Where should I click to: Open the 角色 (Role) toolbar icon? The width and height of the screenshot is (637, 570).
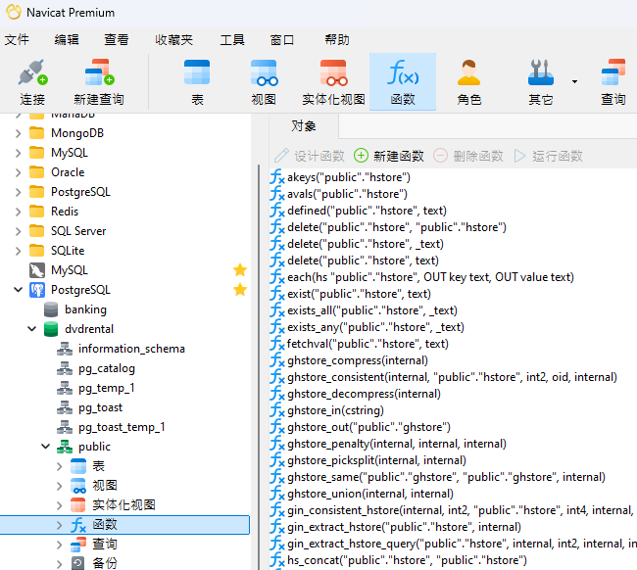tap(468, 82)
